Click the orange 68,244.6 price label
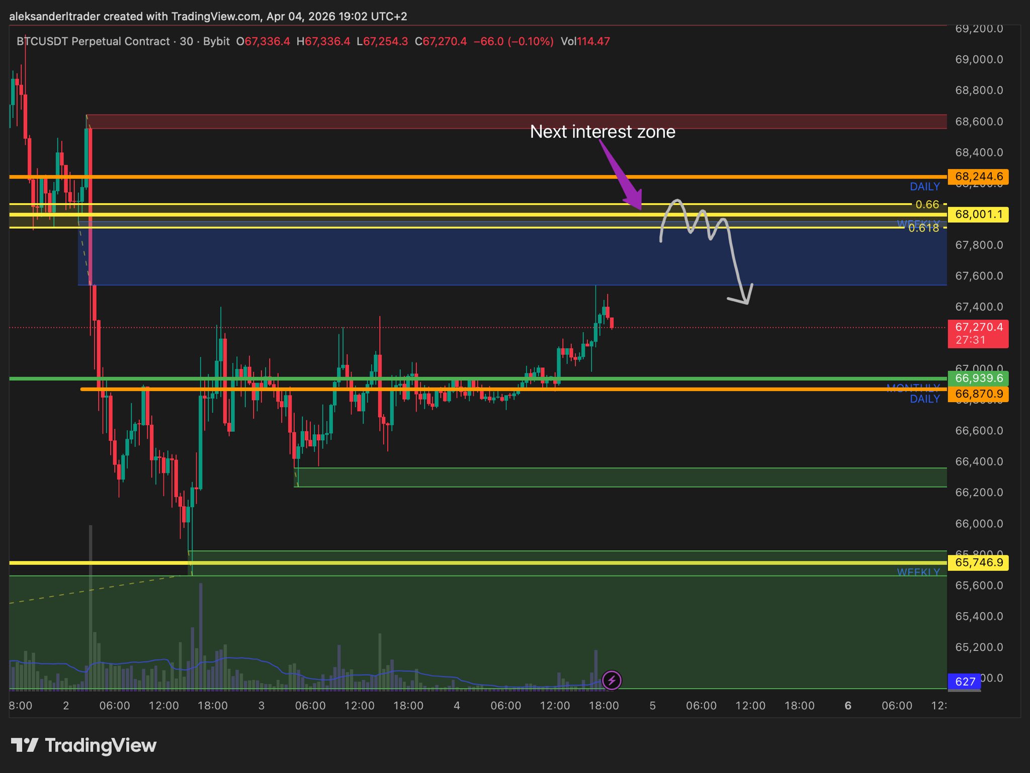Image resolution: width=1030 pixels, height=773 pixels. (x=978, y=176)
